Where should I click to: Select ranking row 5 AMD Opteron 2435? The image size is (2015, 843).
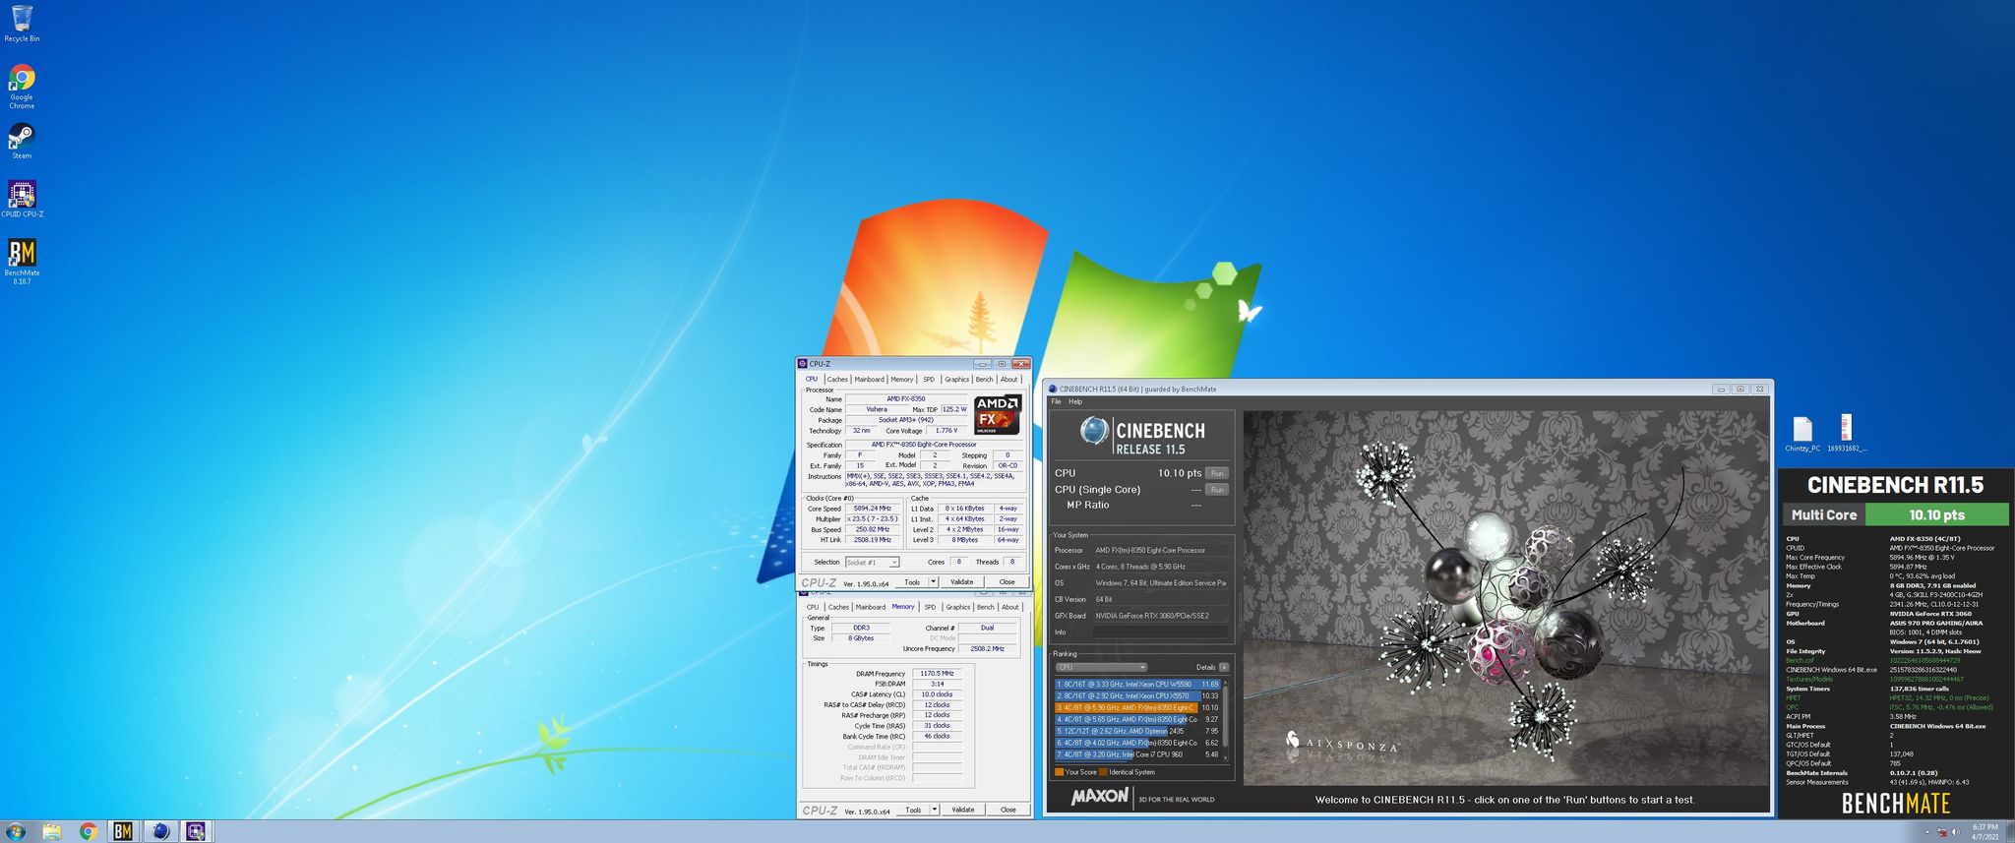pos(1137,731)
